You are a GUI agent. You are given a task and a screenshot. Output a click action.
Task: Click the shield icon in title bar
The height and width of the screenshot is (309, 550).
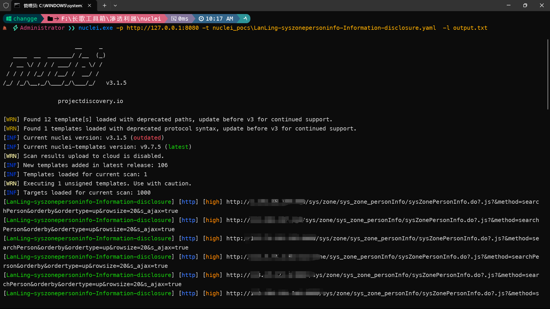click(6, 5)
